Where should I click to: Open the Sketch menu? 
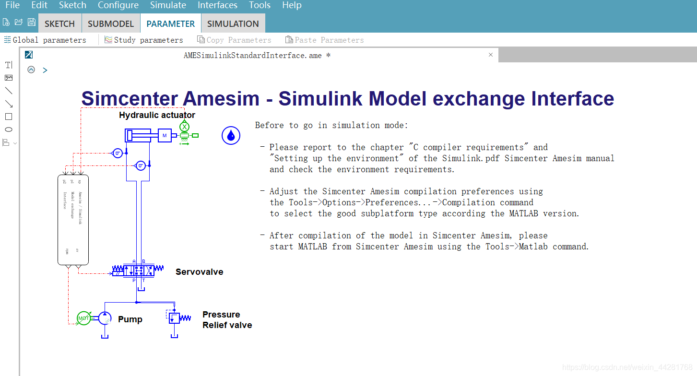72,5
